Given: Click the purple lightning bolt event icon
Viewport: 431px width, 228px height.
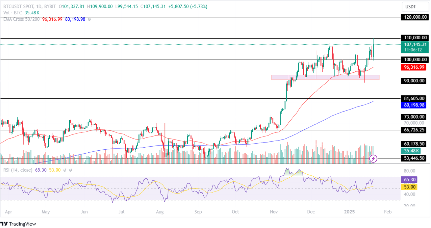Looking at the screenshot, I should [373, 158].
